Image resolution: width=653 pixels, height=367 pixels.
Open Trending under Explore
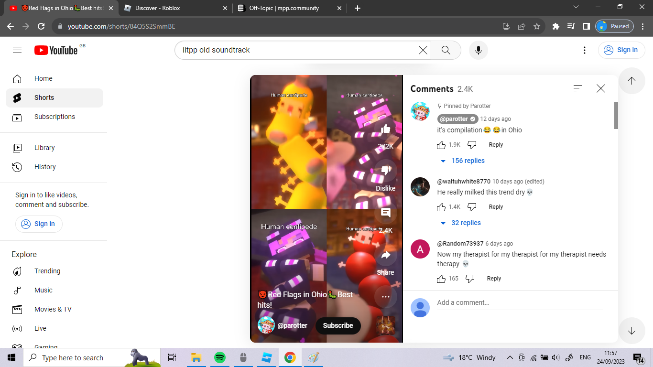(x=54, y=271)
